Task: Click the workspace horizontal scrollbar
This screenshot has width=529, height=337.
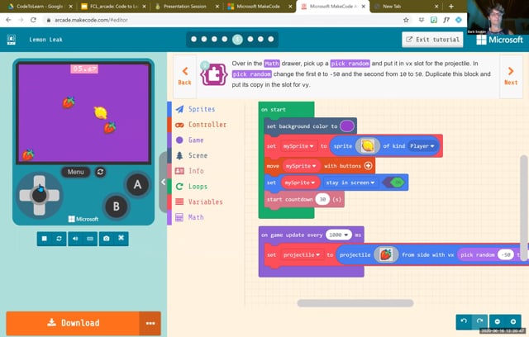Action: pos(355,303)
